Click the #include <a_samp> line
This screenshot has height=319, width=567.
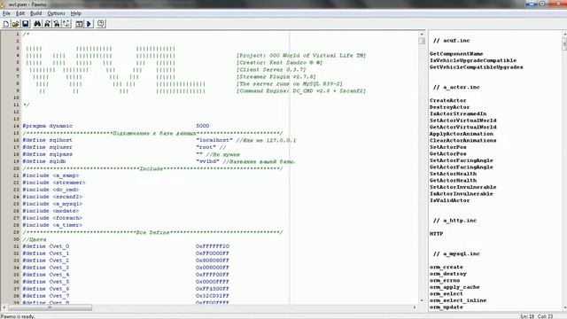pos(50,175)
